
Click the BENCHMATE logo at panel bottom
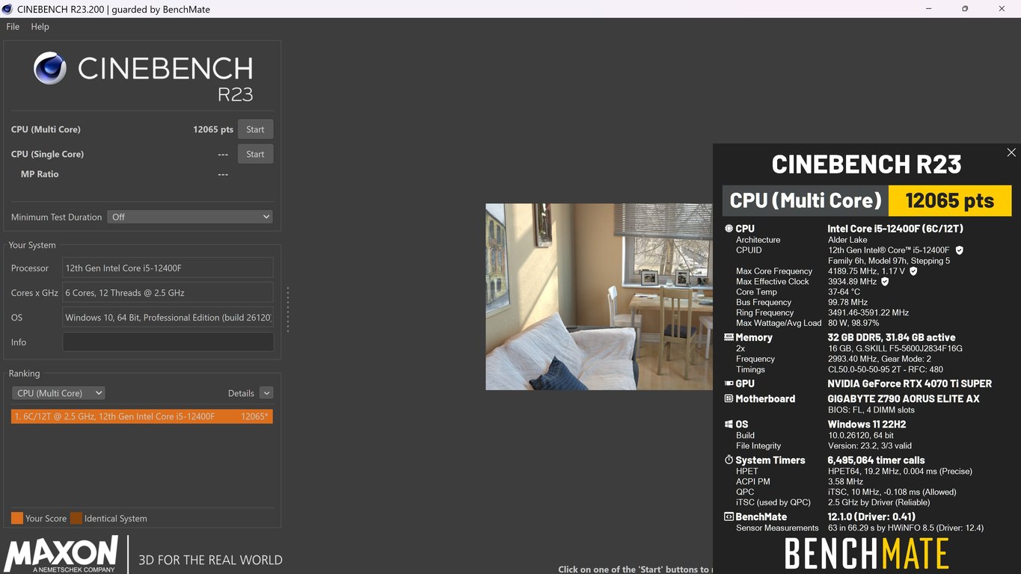coord(866,554)
